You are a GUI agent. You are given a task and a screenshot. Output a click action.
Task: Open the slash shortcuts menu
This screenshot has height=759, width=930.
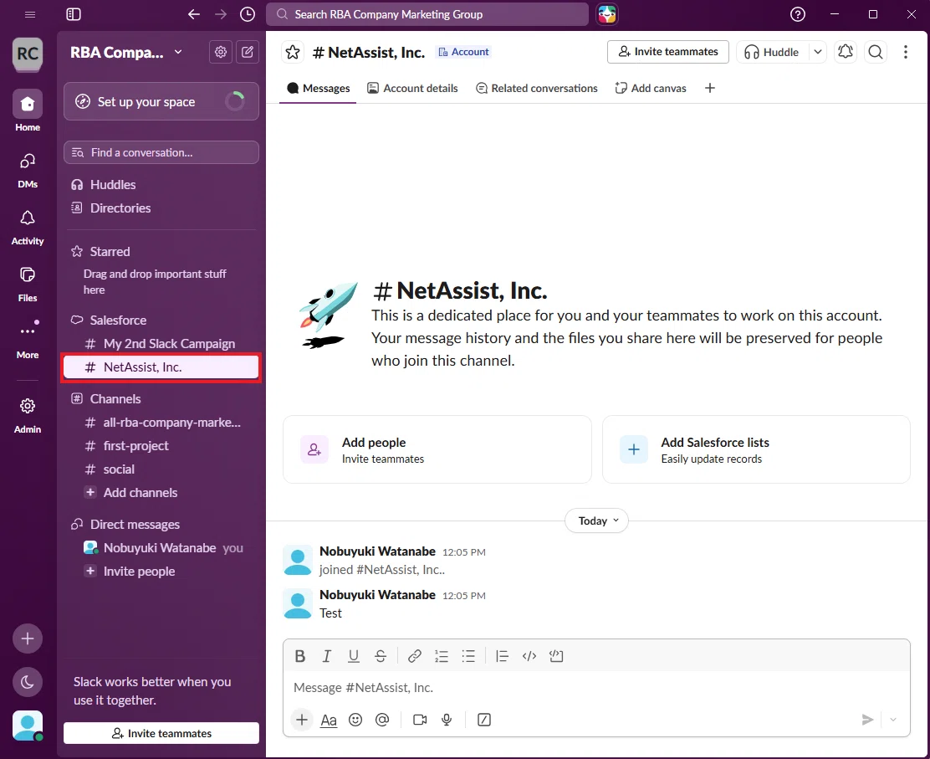tap(484, 720)
